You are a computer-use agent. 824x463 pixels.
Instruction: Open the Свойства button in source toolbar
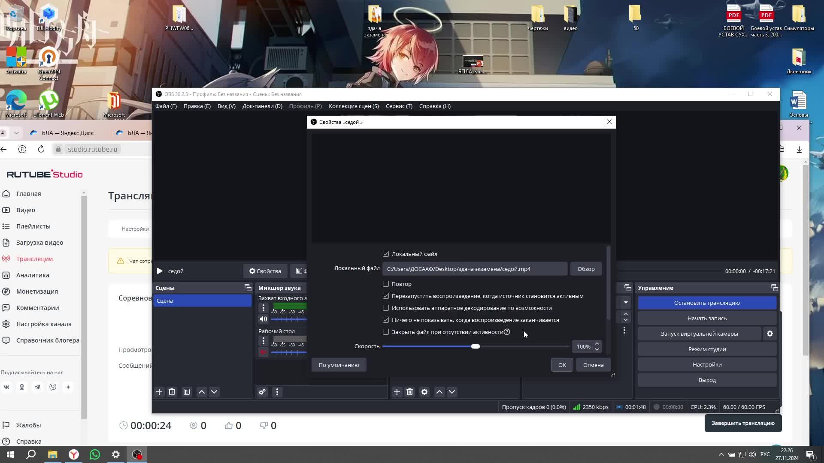265,271
